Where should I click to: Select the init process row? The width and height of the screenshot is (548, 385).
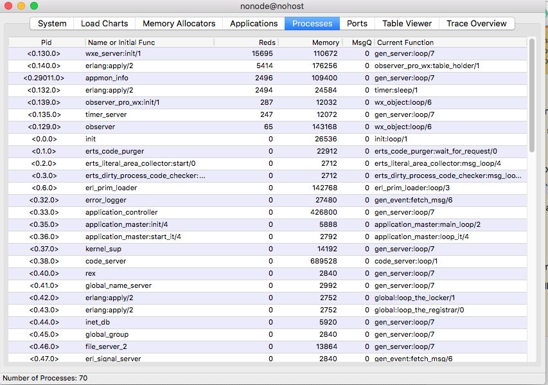267,139
